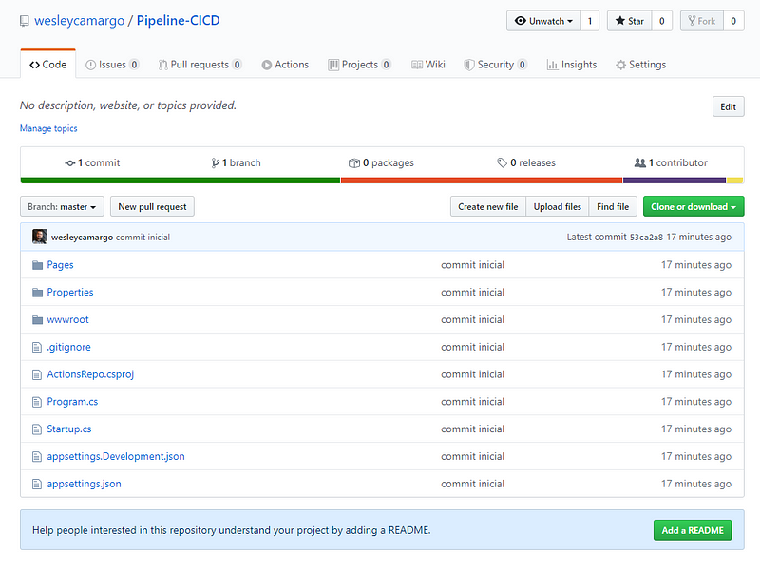Click the file icon next to .gitignore
Image resolution: width=760 pixels, height=572 pixels.
coord(38,348)
